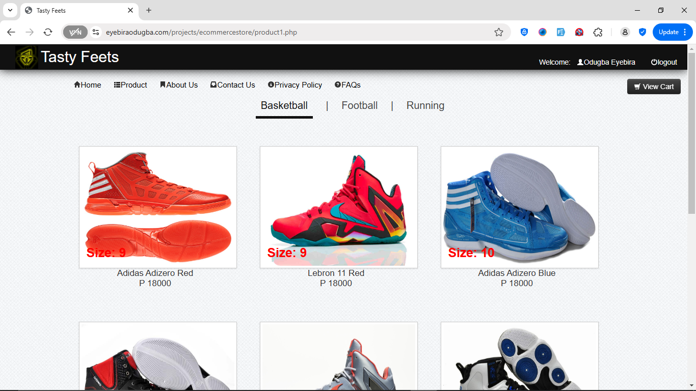Click the logout link
Viewport: 696px width, 391px height.
point(664,62)
